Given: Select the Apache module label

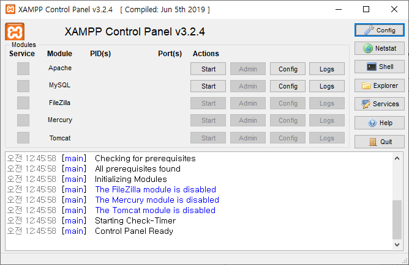Looking at the screenshot, I should pyautogui.click(x=60, y=68).
